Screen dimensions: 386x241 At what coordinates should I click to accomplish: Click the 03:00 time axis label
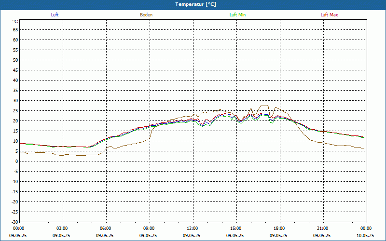point(63,228)
